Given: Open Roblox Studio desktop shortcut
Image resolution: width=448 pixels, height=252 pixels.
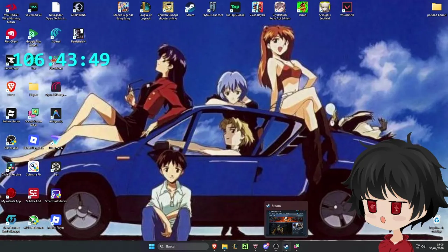Looking at the screenshot, I should click(x=11, y=116).
